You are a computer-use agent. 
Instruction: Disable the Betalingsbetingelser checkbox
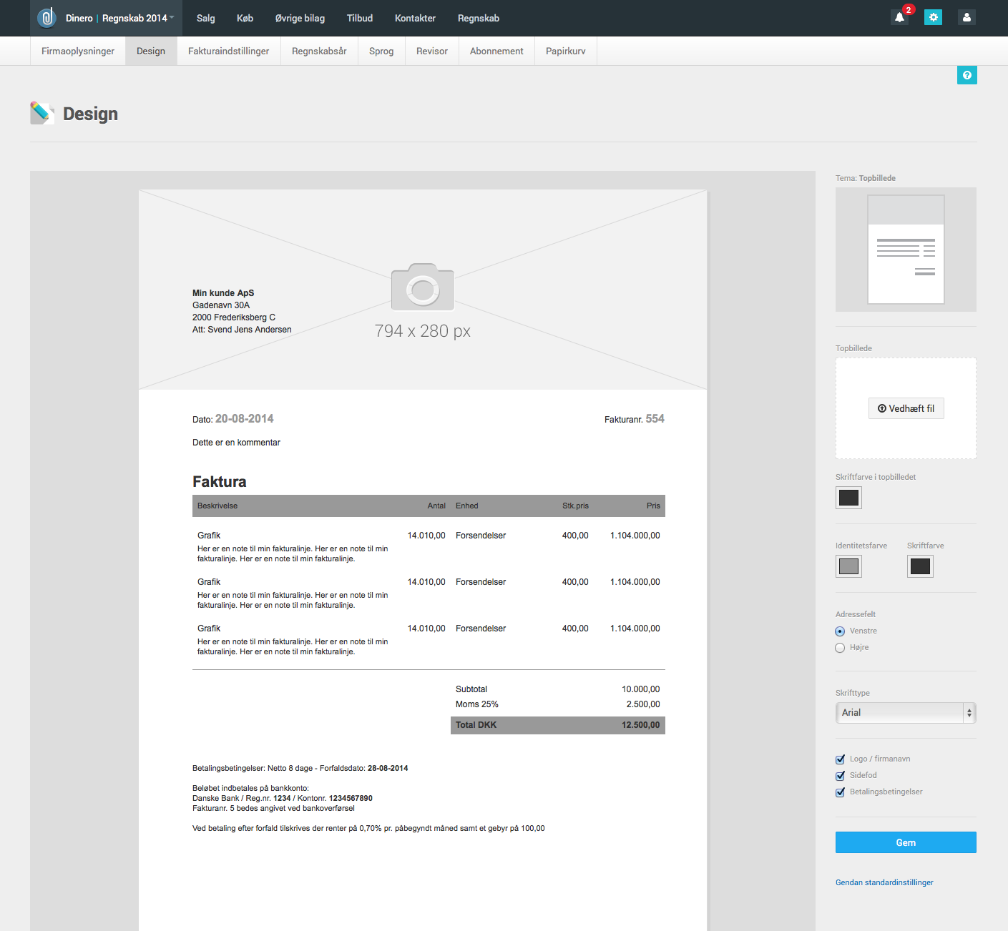click(840, 792)
